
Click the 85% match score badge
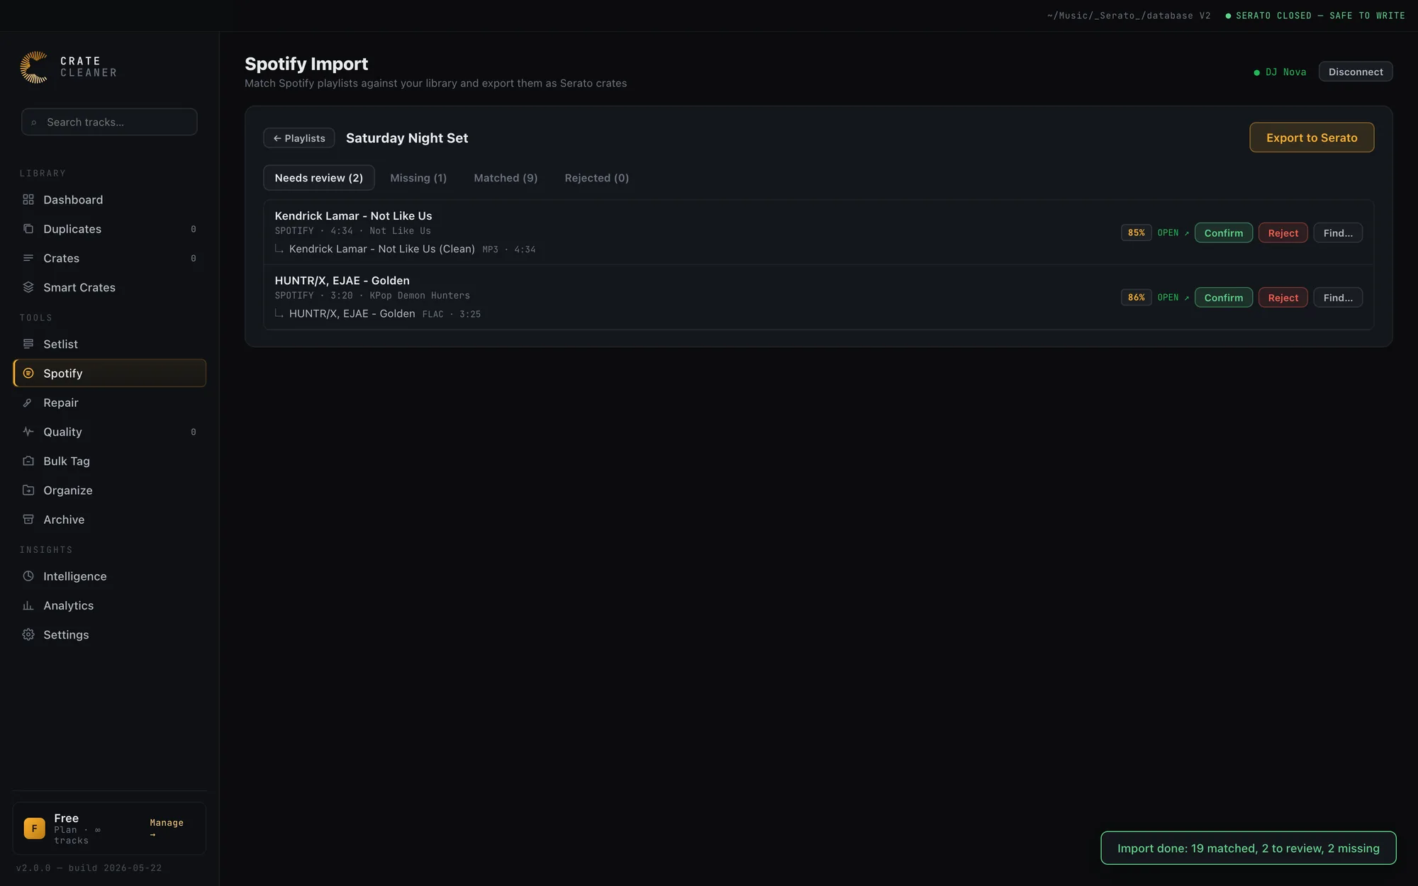[1136, 232]
